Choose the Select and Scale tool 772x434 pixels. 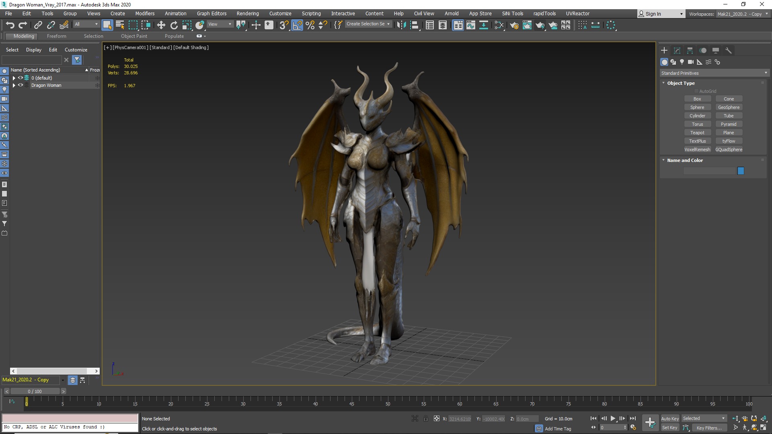pos(187,25)
